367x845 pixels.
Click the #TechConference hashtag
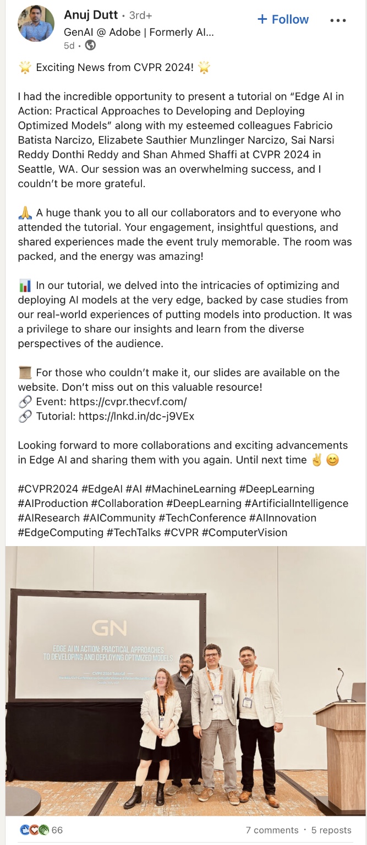(202, 518)
